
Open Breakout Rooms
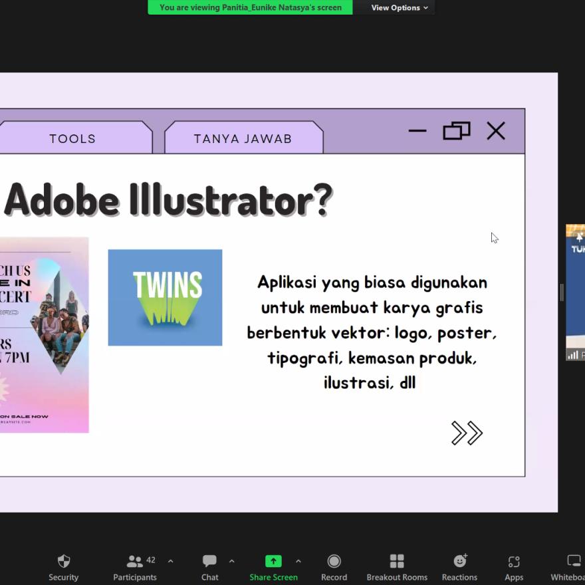tap(397, 567)
